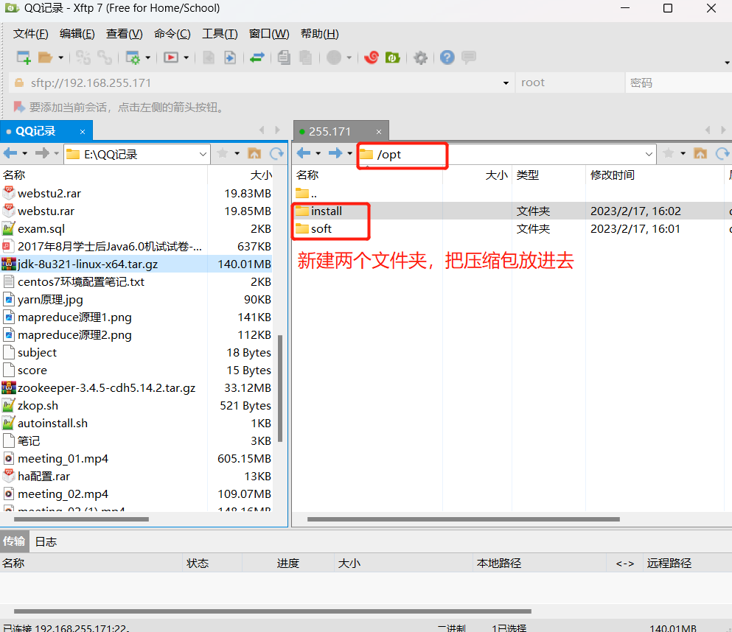Open the 命令(C) menu

pyautogui.click(x=172, y=34)
